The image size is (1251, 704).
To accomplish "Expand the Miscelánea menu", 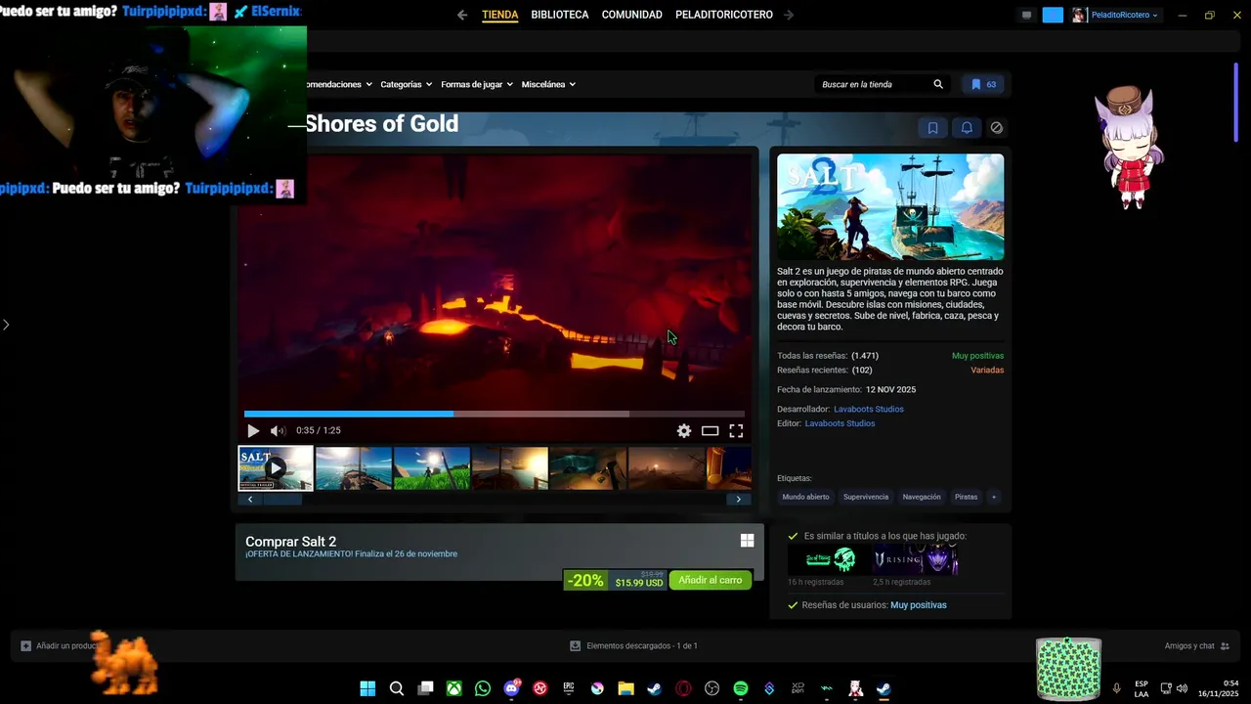I will click(x=548, y=84).
